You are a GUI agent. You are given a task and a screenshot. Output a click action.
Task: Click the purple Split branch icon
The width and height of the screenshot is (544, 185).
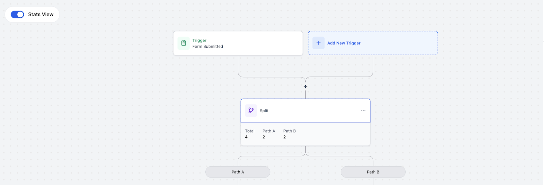coord(251,111)
